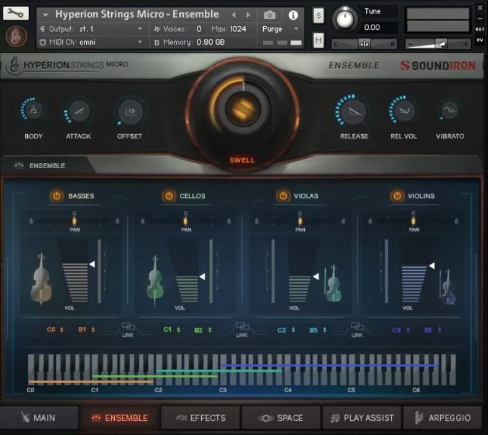This screenshot has height=435, width=488.
Task: Click the Offset knob
Action: point(130,112)
